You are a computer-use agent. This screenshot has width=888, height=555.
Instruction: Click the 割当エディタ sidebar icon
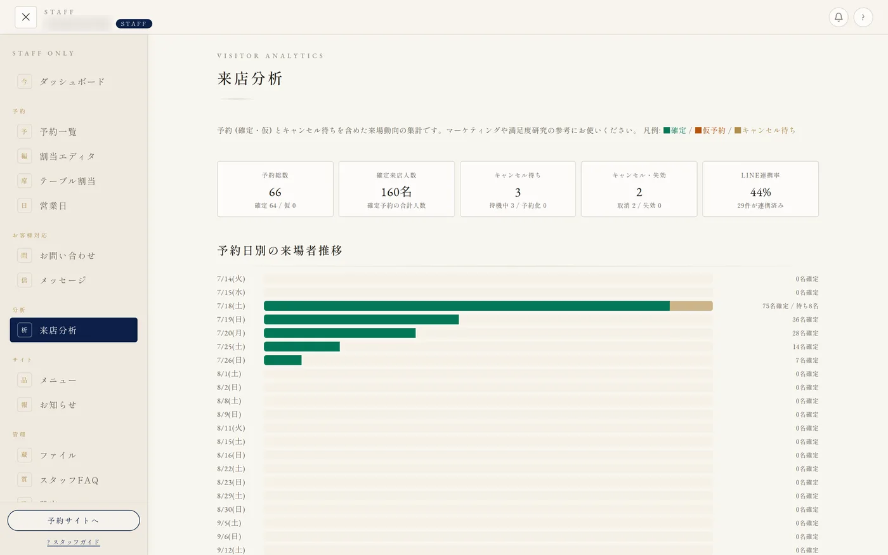point(24,156)
